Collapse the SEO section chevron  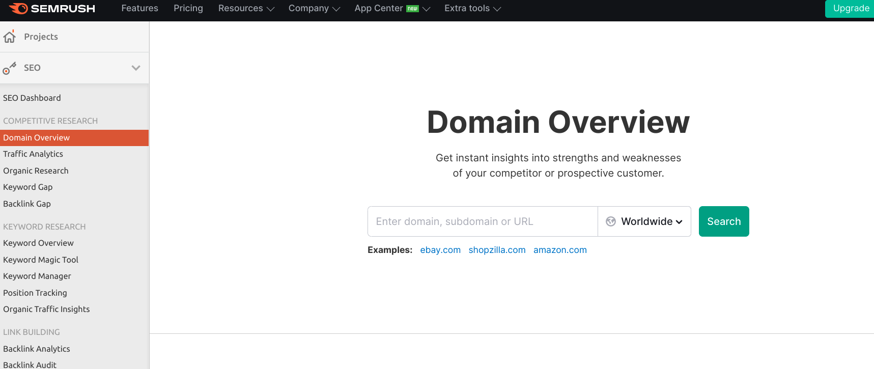pyautogui.click(x=136, y=68)
